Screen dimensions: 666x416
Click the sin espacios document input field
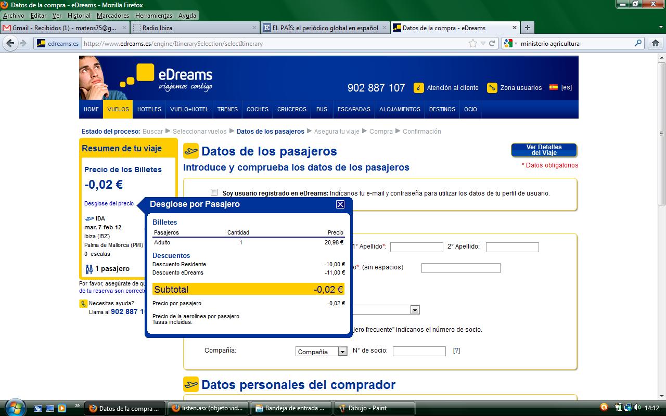tap(461, 268)
